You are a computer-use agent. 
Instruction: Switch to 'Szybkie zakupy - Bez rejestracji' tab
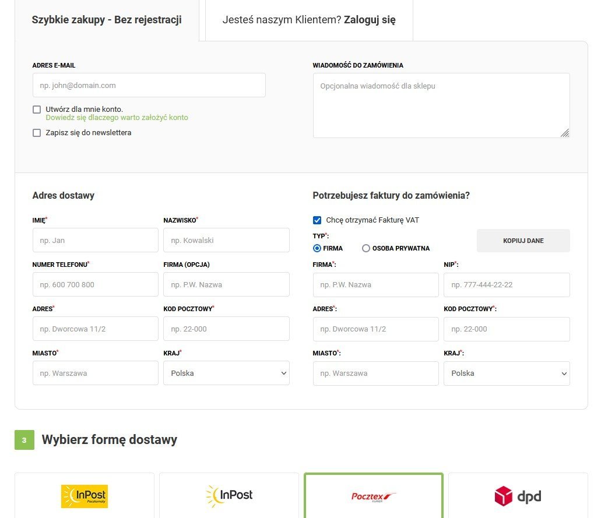107,20
